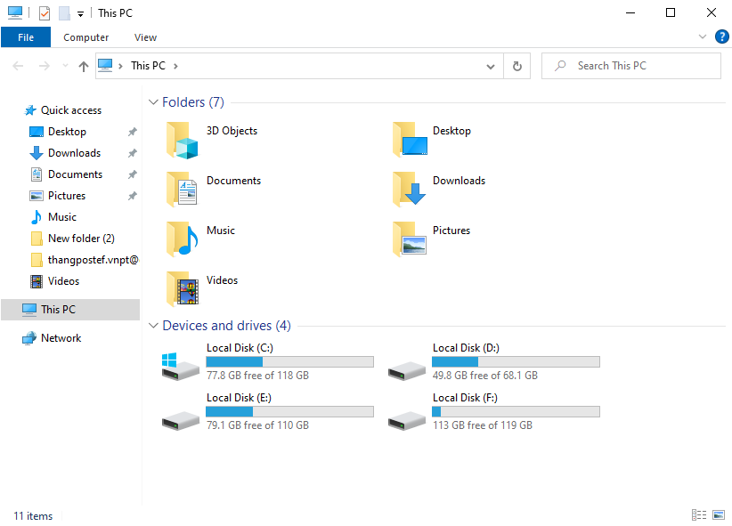Open the Computer ribbon tab
This screenshot has width=732, height=526.
[x=86, y=37]
